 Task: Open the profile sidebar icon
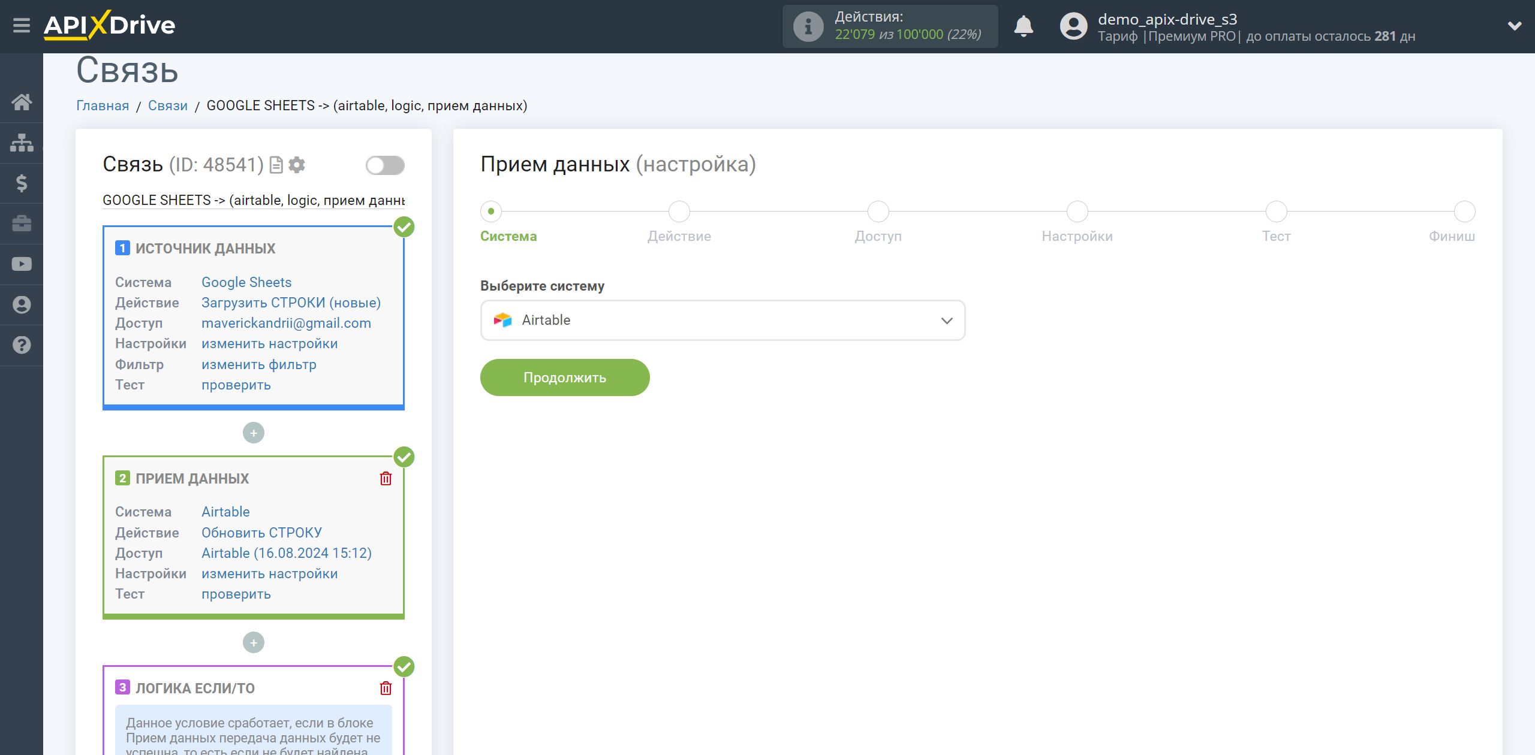pyautogui.click(x=22, y=305)
